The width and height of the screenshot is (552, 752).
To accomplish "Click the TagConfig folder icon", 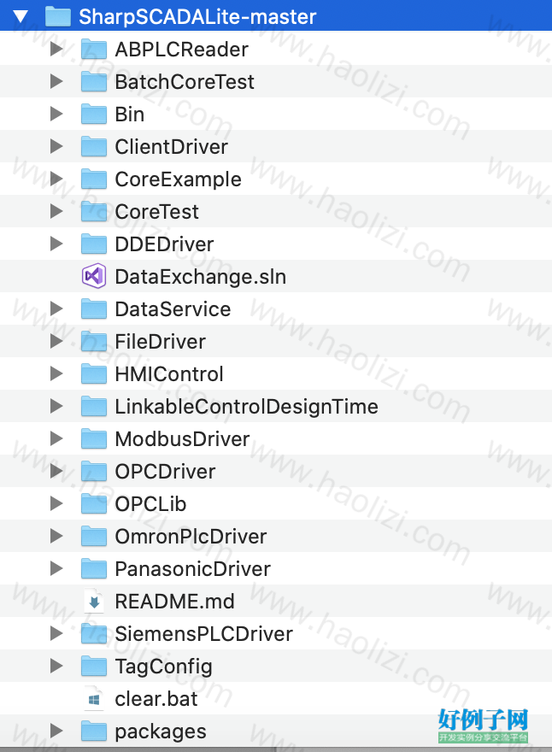I will pos(94,666).
